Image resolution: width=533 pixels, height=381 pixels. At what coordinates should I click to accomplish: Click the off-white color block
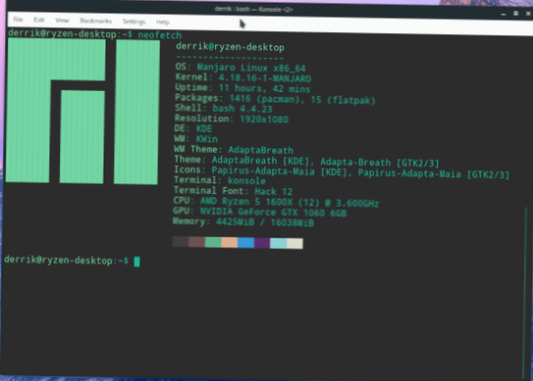click(294, 244)
